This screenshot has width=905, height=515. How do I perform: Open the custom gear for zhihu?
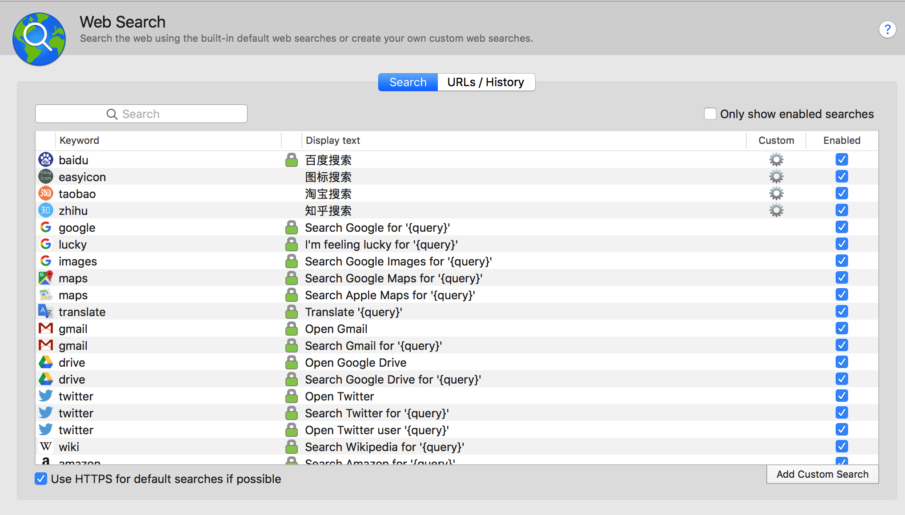(776, 210)
